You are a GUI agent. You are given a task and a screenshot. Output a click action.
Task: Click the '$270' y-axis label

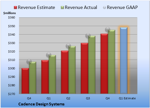11,94
